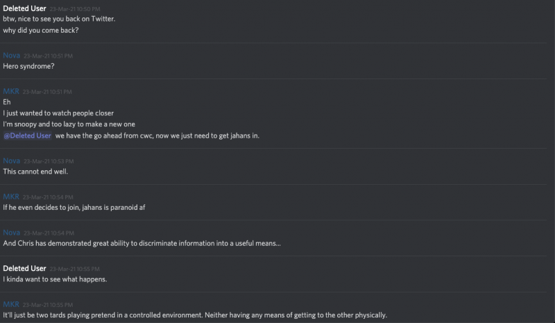Click MKR's username above the 'Eh' message
This screenshot has height=323, width=555.
point(11,91)
